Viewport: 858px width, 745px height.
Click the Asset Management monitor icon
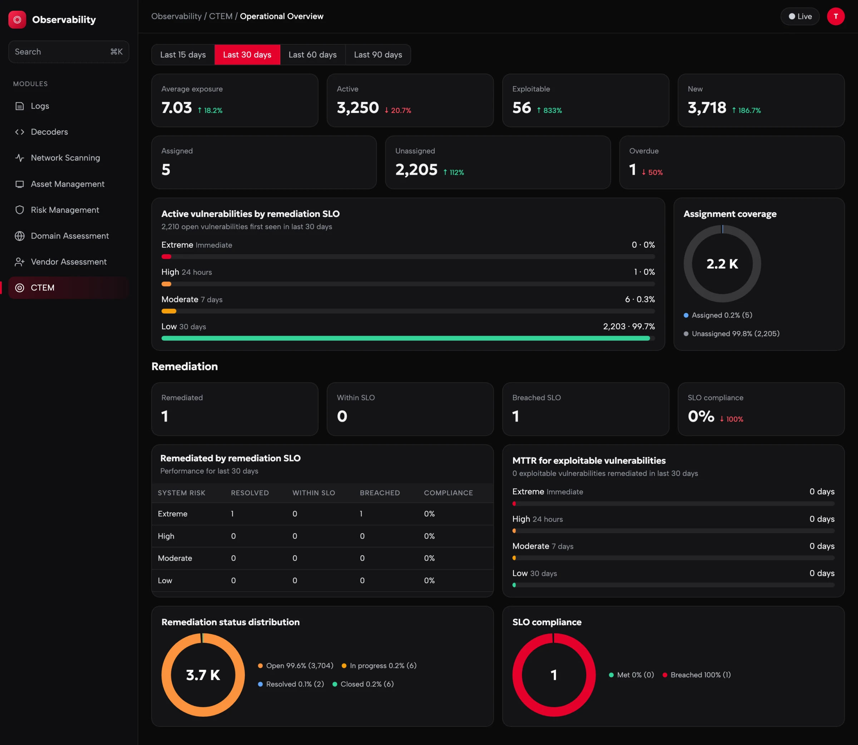click(20, 184)
